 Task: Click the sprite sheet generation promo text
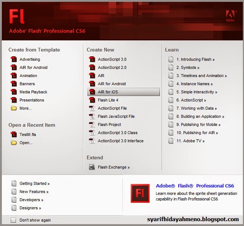[197, 196]
